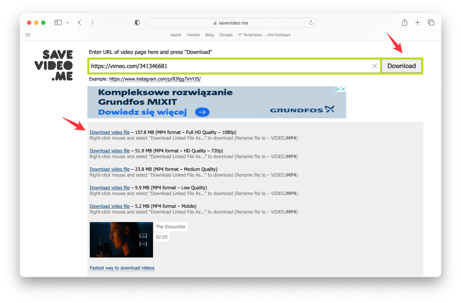Viewport: 461px width, 303px height.
Task: Download the 9.9 MB Low Quality file
Action: (x=110, y=188)
